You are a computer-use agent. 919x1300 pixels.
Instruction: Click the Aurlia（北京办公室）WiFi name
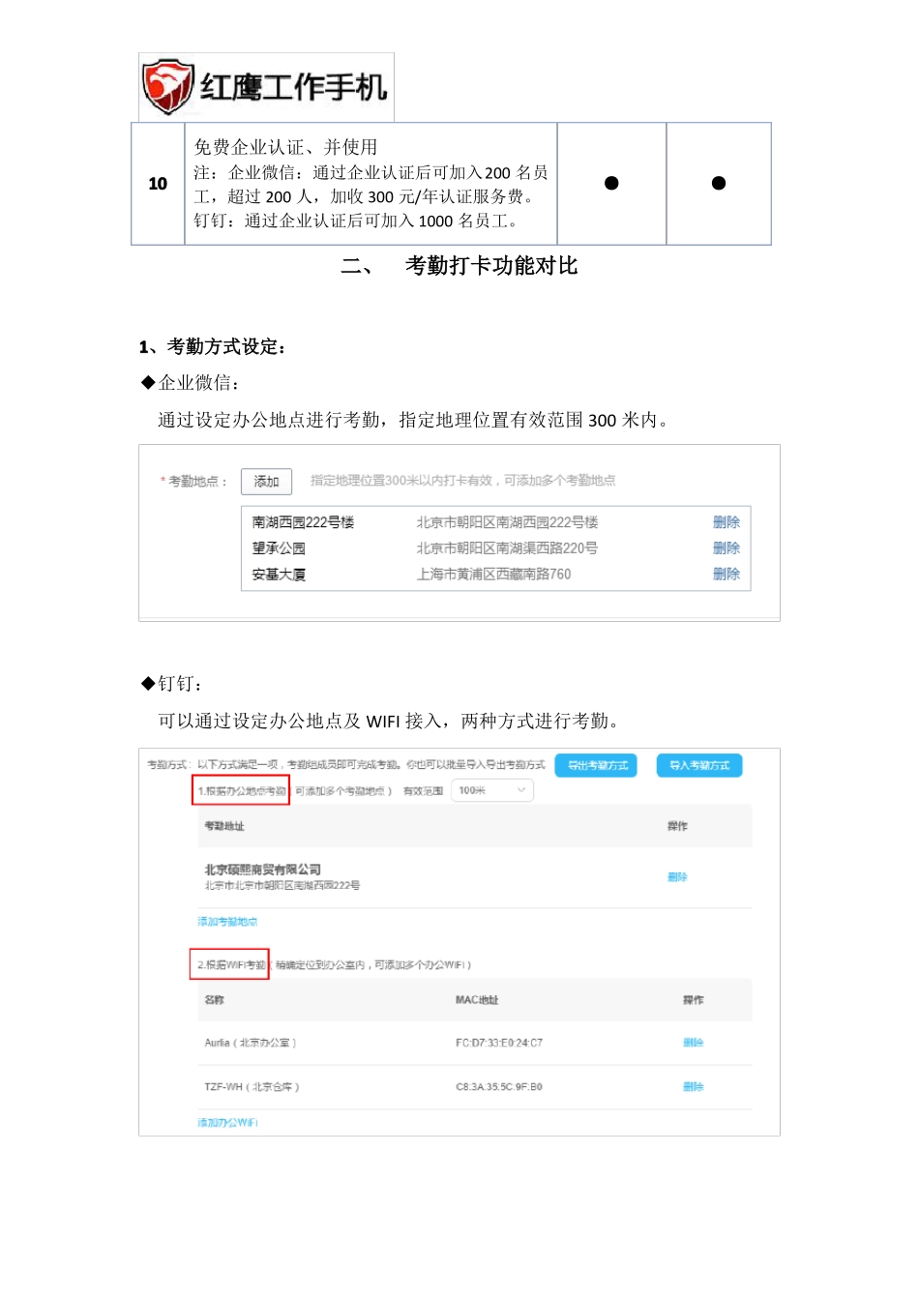[x=251, y=1043]
